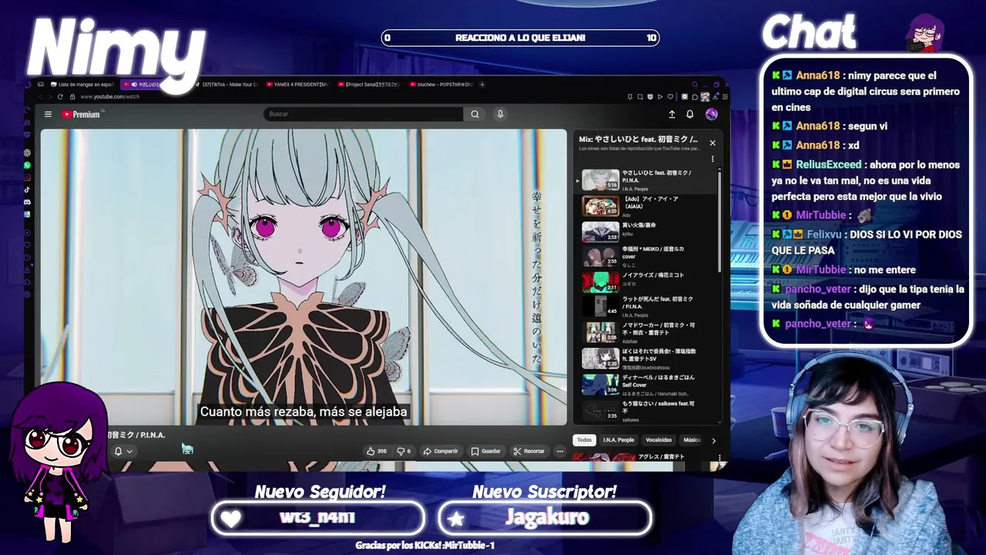Dislike the video with thumbs down

pos(404,451)
